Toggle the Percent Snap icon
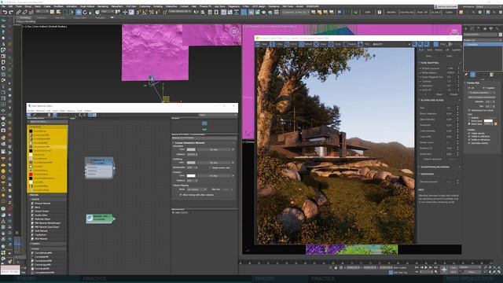Image resolution: width=503 pixels, height=283 pixels. click(152, 13)
